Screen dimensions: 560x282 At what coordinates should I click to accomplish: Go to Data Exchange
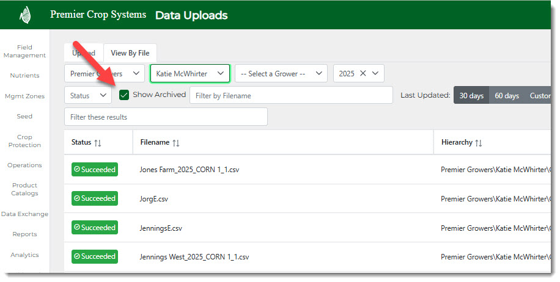(x=24, y=214)
